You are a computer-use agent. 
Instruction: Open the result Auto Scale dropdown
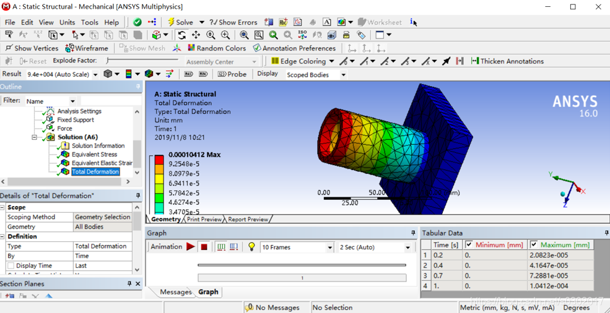click(96, 74)
